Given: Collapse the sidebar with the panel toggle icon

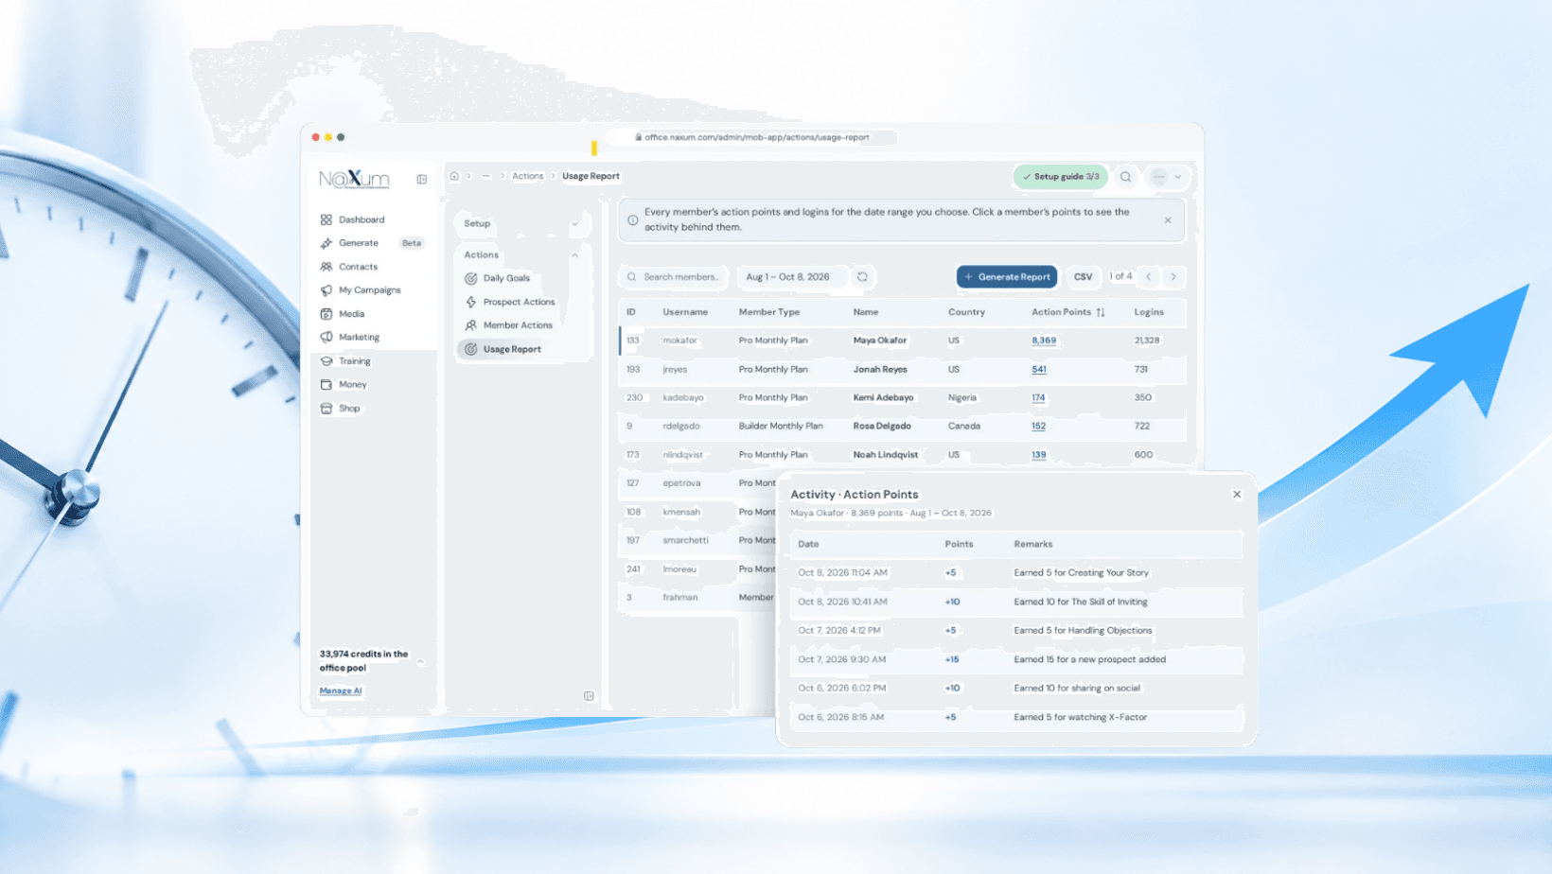Looking at the screenshot, I should tap(422, 179).
